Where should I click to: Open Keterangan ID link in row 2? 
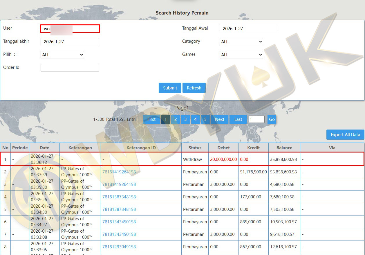[119, 172]
